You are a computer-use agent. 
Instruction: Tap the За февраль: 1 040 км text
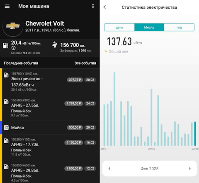pyautogui.click(x=75, y=51)
